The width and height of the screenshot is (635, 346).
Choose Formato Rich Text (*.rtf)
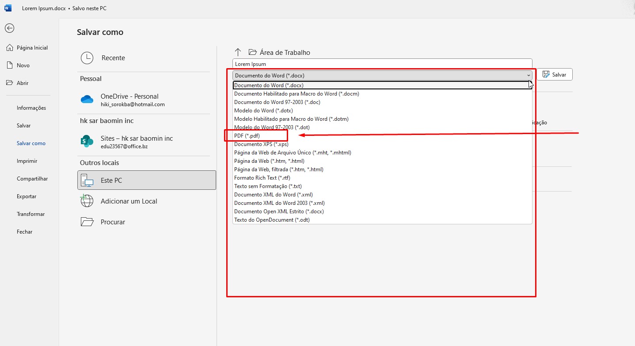pos(382,178)
